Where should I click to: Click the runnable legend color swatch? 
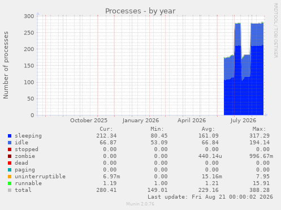pos(10,183)
